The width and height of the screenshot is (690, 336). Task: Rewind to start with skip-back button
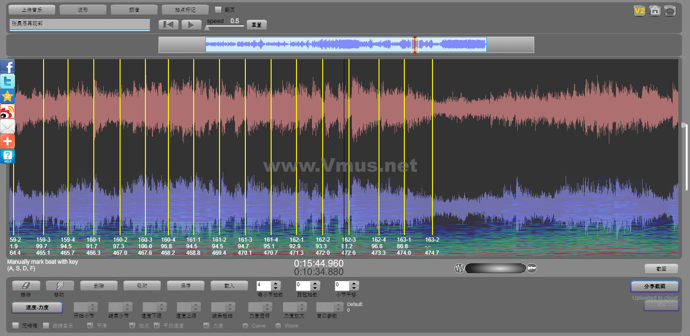coord(168,25)
